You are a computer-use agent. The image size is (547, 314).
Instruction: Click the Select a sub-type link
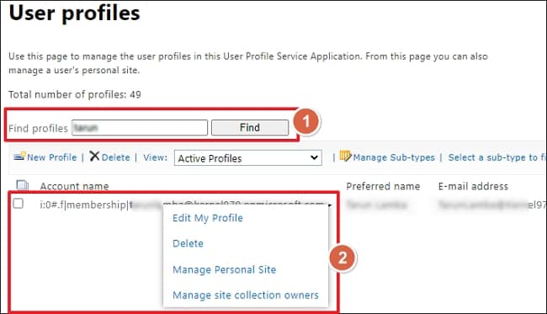[497, 157]
